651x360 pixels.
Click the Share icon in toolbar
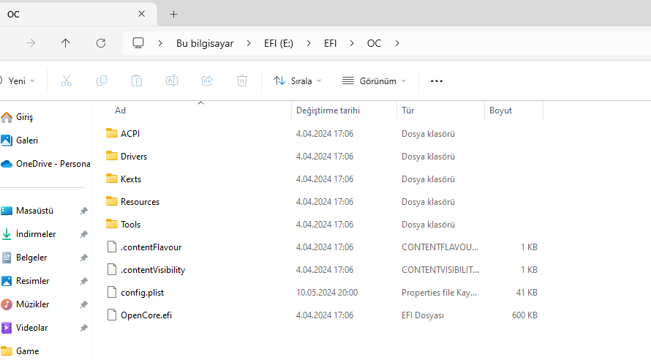coord(207,81)
